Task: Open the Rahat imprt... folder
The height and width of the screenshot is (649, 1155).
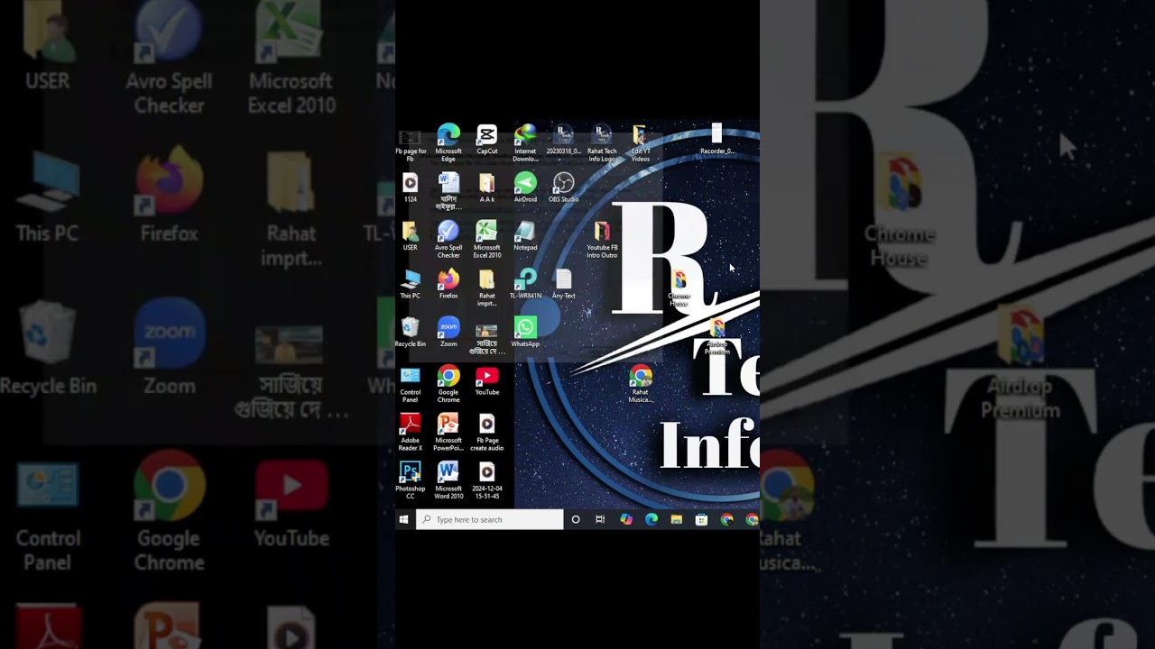Action: click(x=487, y=288)
